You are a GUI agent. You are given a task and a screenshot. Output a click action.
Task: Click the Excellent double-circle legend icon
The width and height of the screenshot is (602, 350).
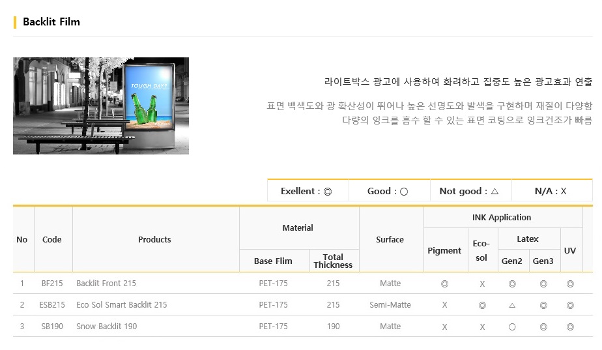pos(328,192)
